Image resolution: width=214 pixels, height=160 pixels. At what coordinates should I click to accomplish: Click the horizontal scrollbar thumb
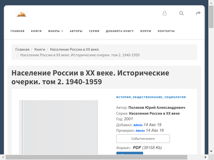pyautogui.click(x=96, y=157)
